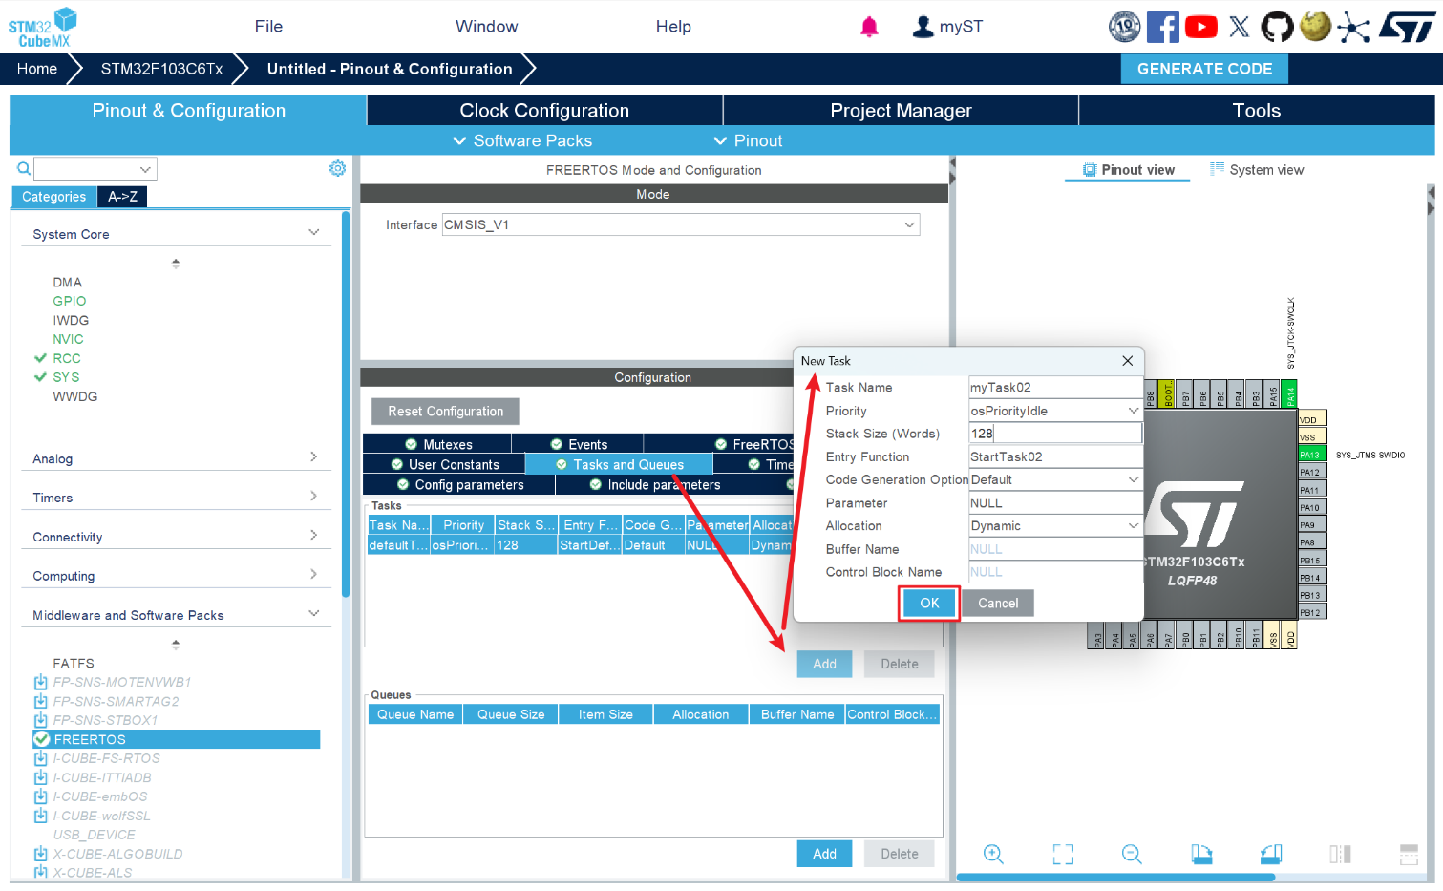Expand the Pinout menu
1443x891 pixels.
tap(748, 140)
